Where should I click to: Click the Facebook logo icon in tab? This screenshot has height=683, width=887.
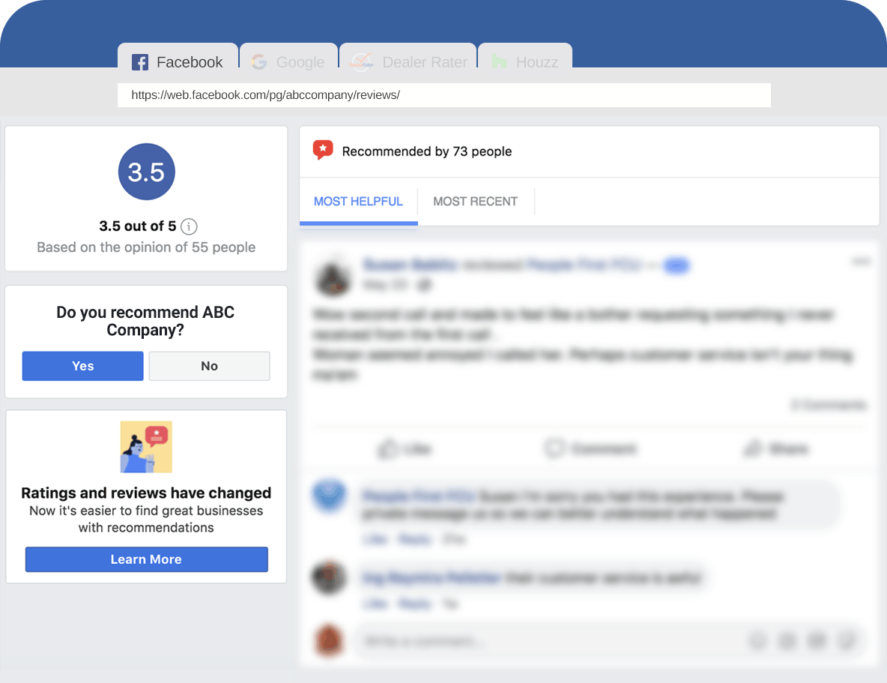tap(140, 62)
